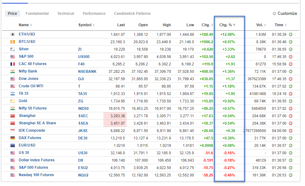Click the Indian flag beside Nifty Bank
305x186 pixels.
pos(13,71)
